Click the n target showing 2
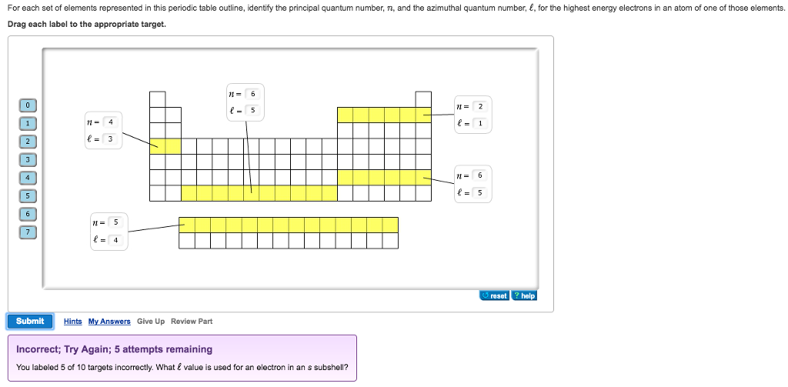Screen dimensions: 788x387 point(480,106)
